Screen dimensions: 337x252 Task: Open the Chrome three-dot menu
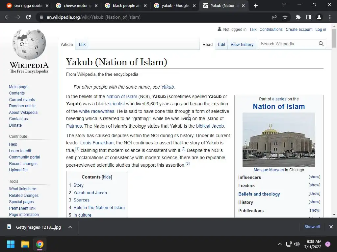coord(330,17)
